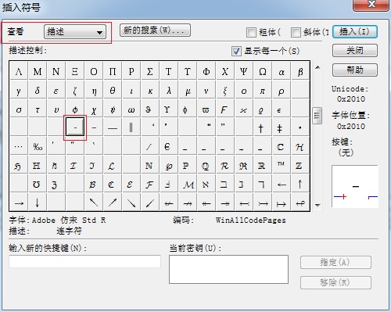Pick the capital Psi Ψ symbol
This screenshot has width=391, height=312.
coord(244,71)
